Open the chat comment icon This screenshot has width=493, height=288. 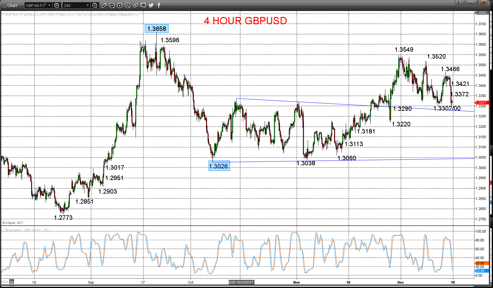click(143, 5)
